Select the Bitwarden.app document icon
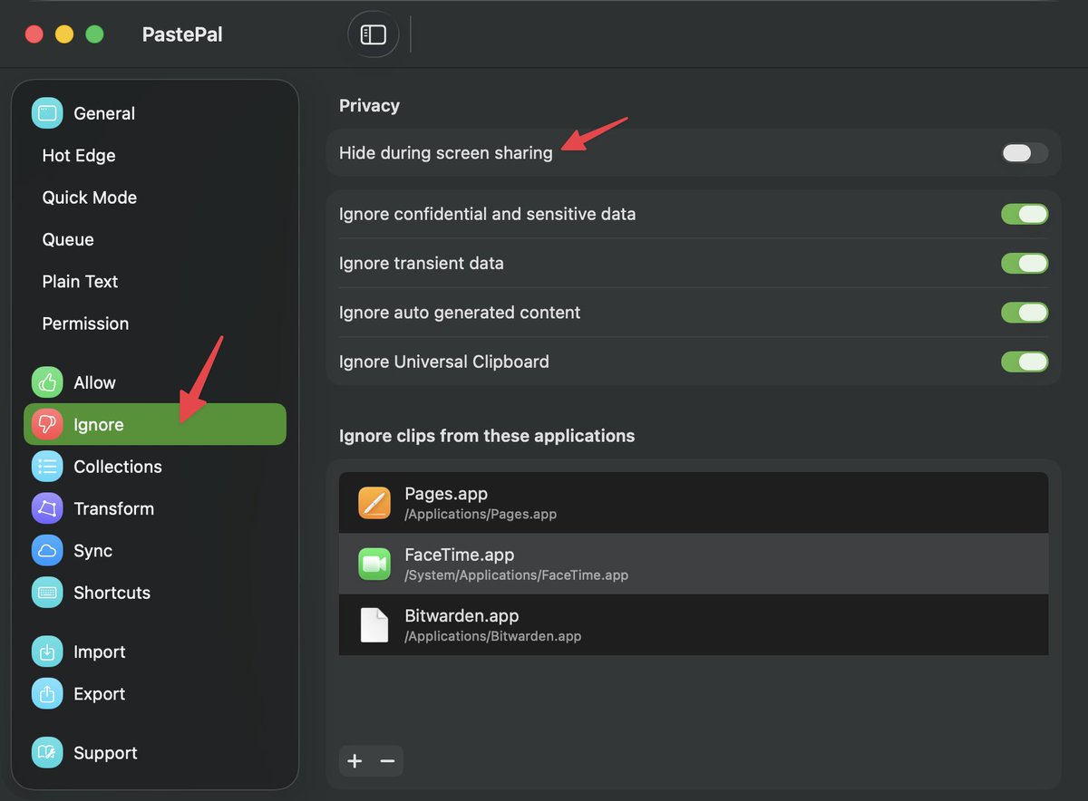The image size is (1088, 801). click(x=374, y=624)
